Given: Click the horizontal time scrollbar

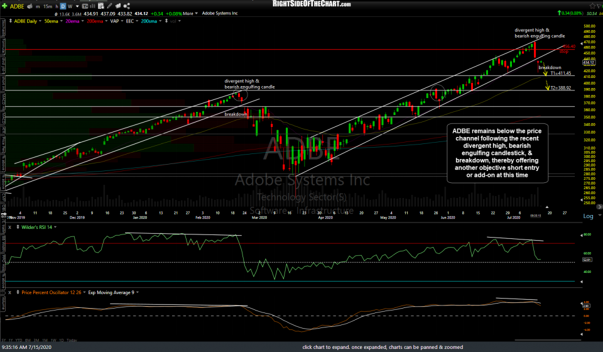Looking at the screenshot, I should click(x=548, y=340).
